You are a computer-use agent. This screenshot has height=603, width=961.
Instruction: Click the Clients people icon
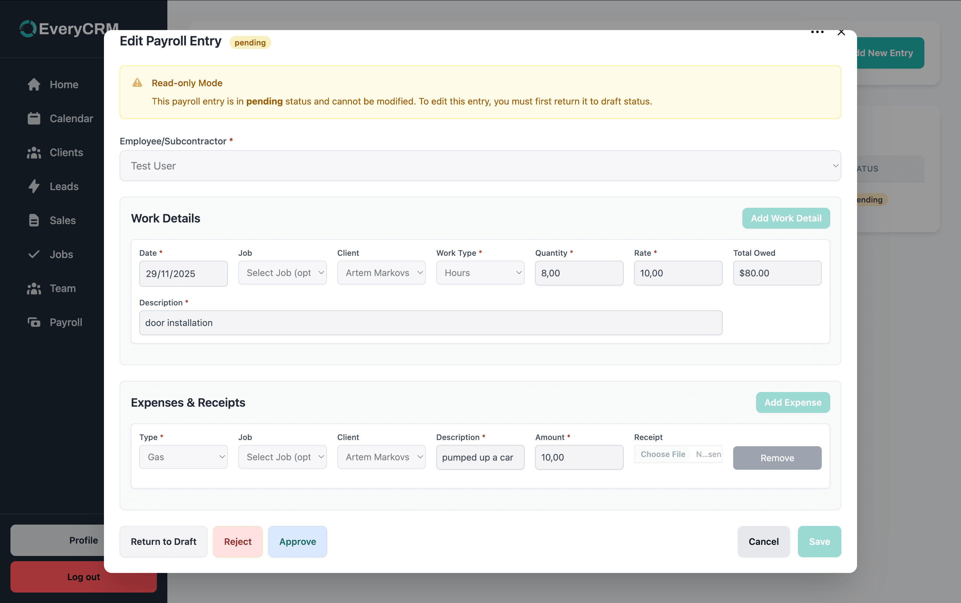tap(34, 152)
